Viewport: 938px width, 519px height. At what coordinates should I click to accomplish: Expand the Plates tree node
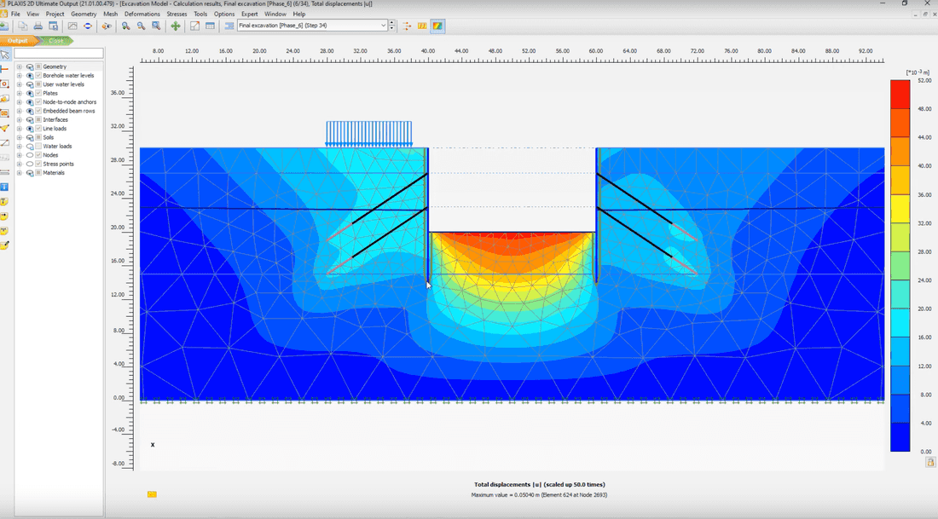tap(19, 93)
